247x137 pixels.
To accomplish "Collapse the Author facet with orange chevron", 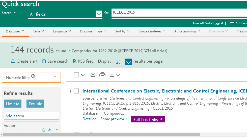I will [57, 130].
